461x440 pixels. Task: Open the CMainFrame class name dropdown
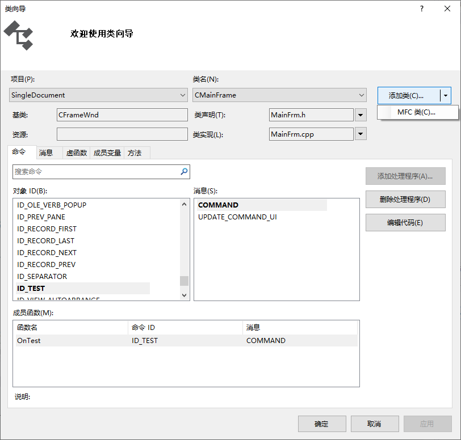[x=361, y=95]
